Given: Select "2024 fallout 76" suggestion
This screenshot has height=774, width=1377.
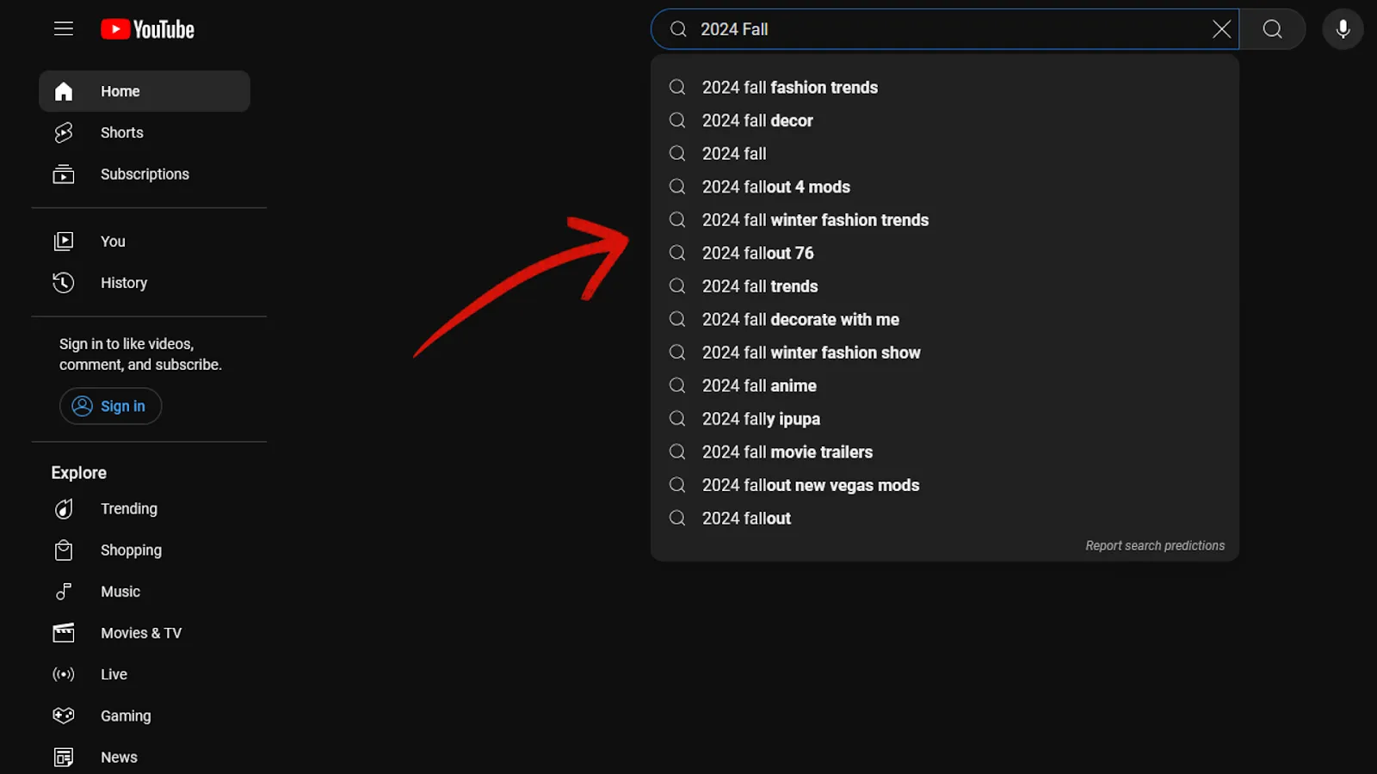Looking at the screenshot, I should point(757,254).
